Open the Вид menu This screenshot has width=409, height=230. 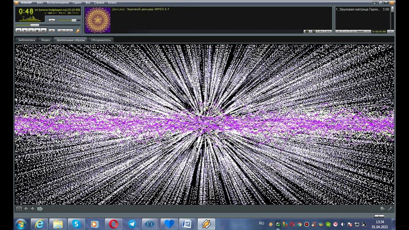click(x=88, y=3)
